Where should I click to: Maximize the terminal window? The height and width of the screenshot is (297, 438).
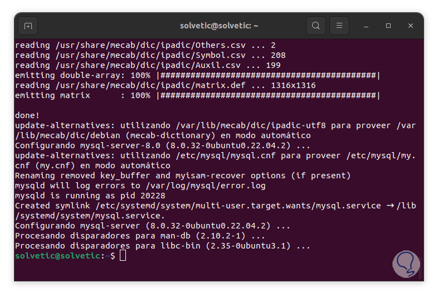pos(388,26)
